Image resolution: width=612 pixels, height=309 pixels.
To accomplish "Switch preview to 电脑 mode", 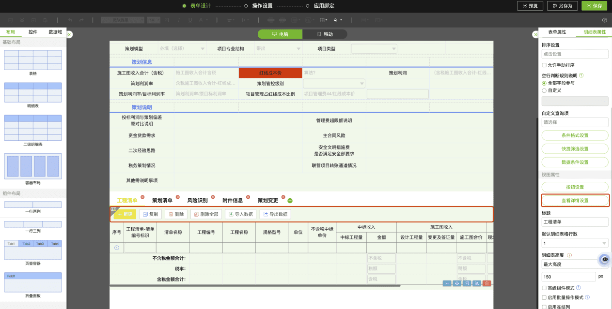I will click(280, 34).
